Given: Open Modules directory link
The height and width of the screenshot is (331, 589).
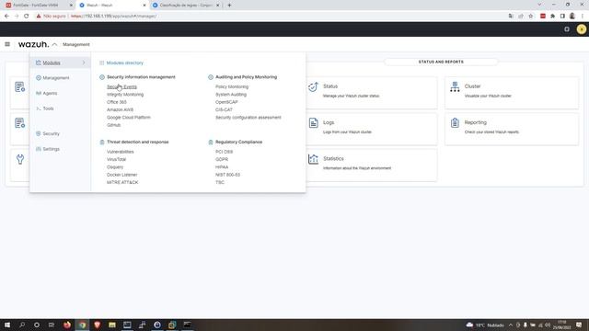Looking at the screenshot, I should coord(125,63).
